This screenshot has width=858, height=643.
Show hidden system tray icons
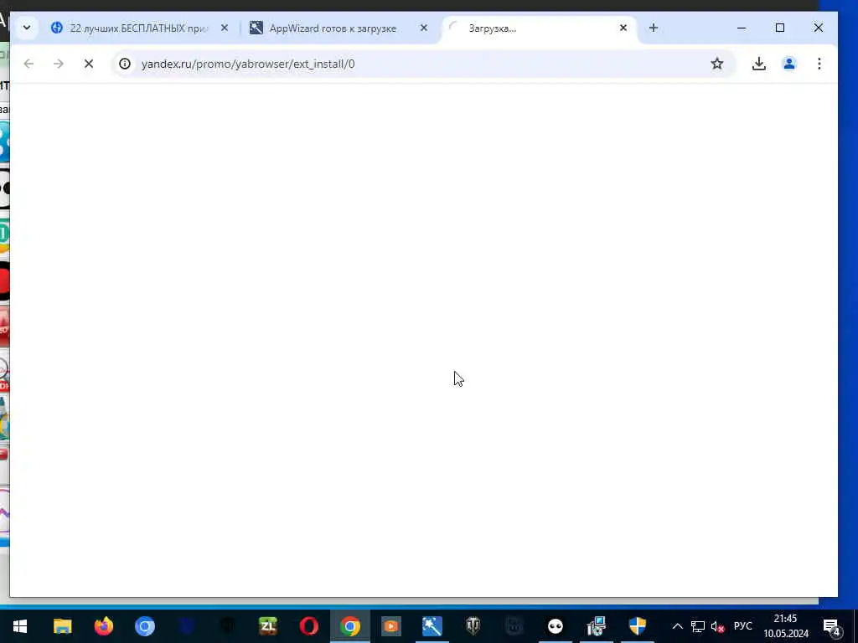coord(677,626)
